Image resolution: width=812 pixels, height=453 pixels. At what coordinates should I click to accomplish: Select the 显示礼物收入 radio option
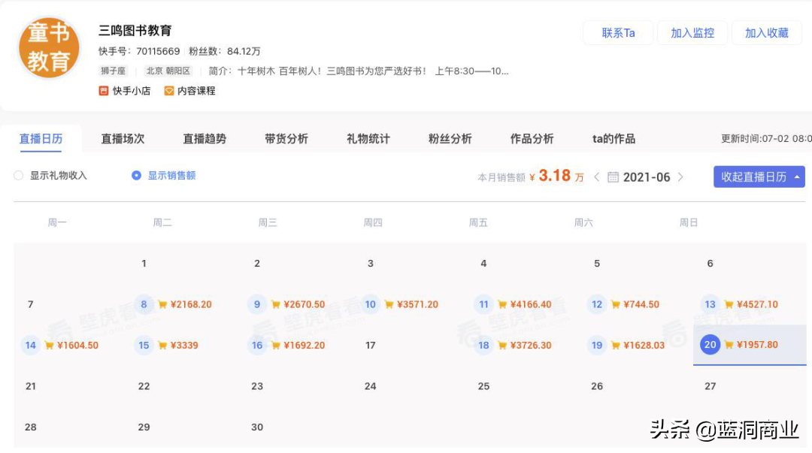tap(19, 176)
